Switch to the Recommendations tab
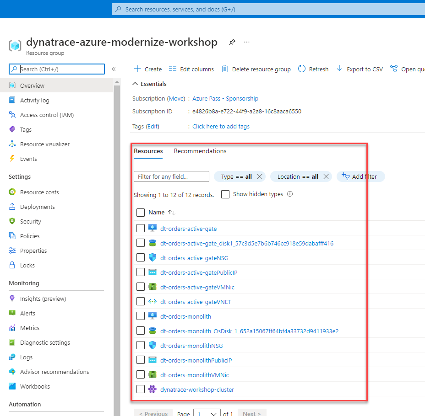Viewport: 425px width, 416px height. 200,151
